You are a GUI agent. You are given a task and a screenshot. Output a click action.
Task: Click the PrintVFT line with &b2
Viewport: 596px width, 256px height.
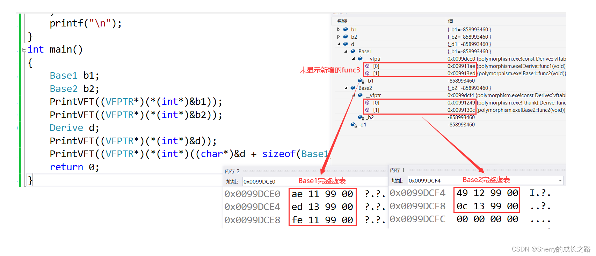pyautogui.click(x=136, y=115)
